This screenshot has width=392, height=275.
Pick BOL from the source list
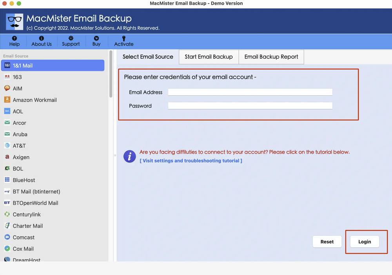tap(53, 168)
